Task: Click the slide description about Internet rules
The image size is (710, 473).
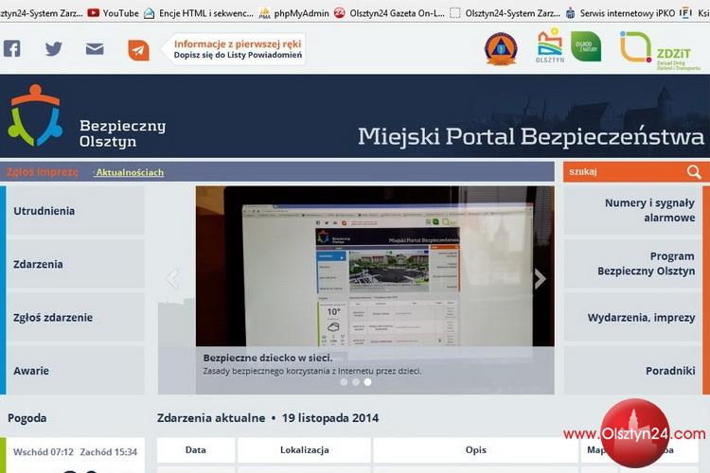Action: 312,371
